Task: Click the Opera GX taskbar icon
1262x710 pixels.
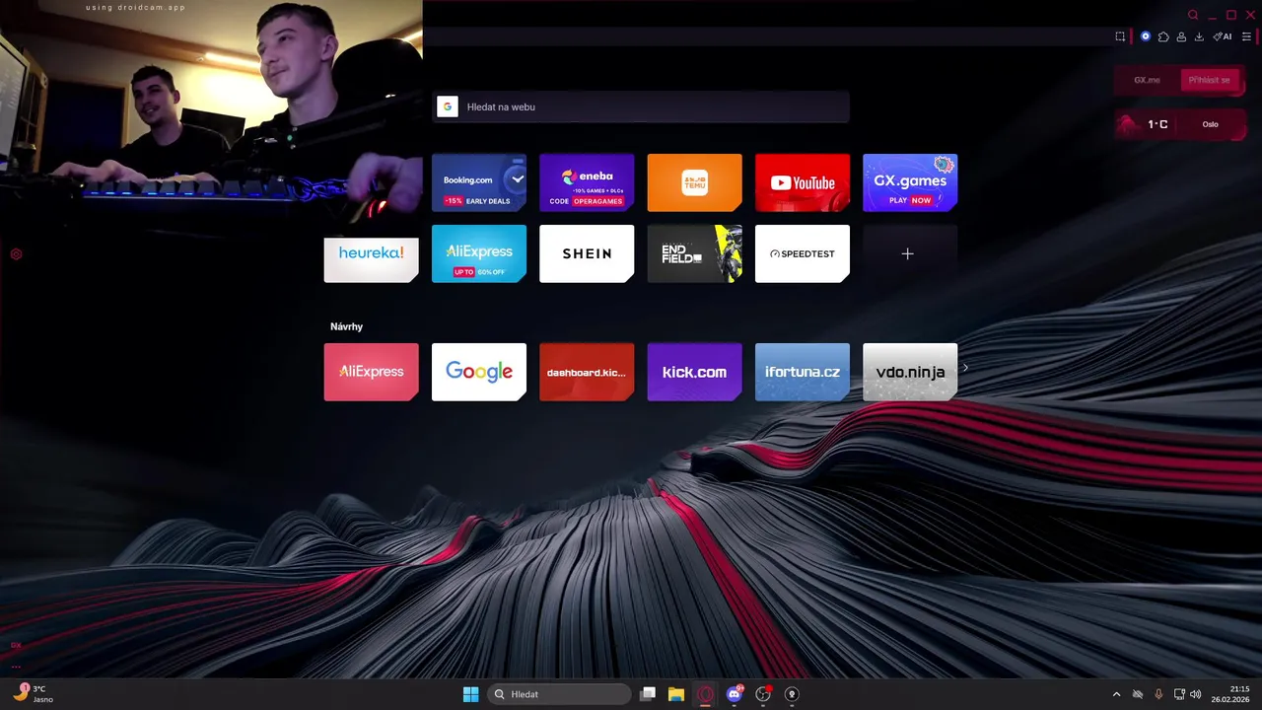Action: coord(705,694)
